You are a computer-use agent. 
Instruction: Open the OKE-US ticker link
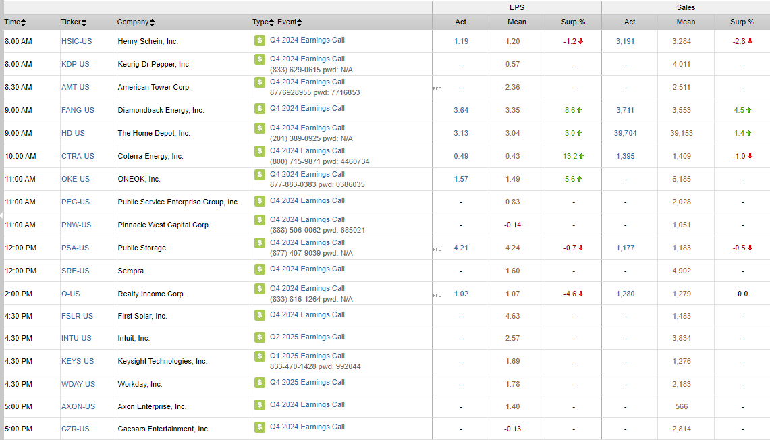coord(76,180)
